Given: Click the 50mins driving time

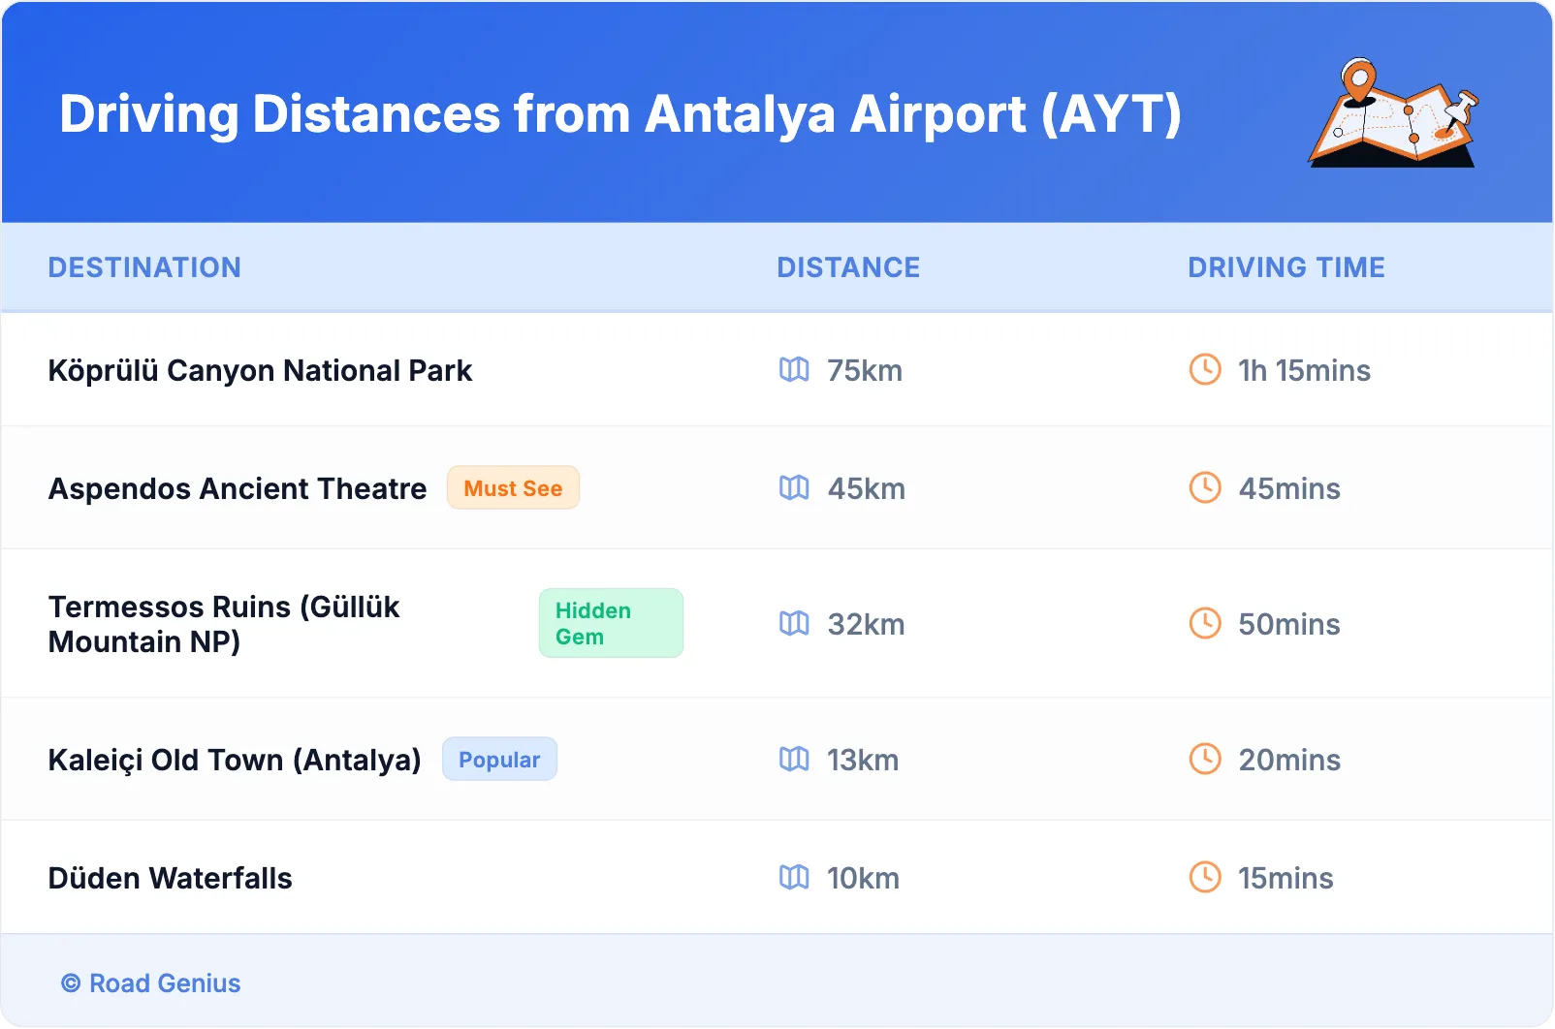Looking at the screenshot, I should pyautogui.click(x=1289, y=624).
